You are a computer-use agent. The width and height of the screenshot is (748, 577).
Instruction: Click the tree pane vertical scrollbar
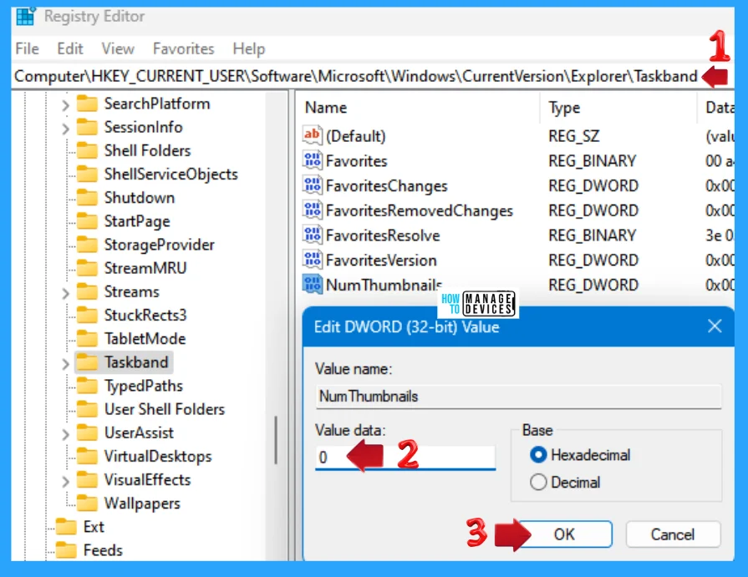pos(276,439)
